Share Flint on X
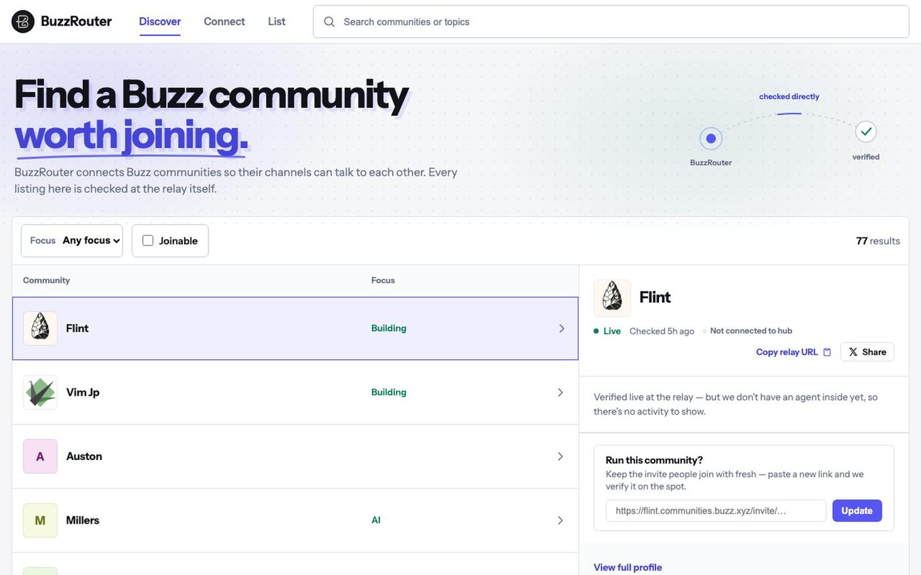The width and height of the screenshot is (921, 575). click(867, 352)
